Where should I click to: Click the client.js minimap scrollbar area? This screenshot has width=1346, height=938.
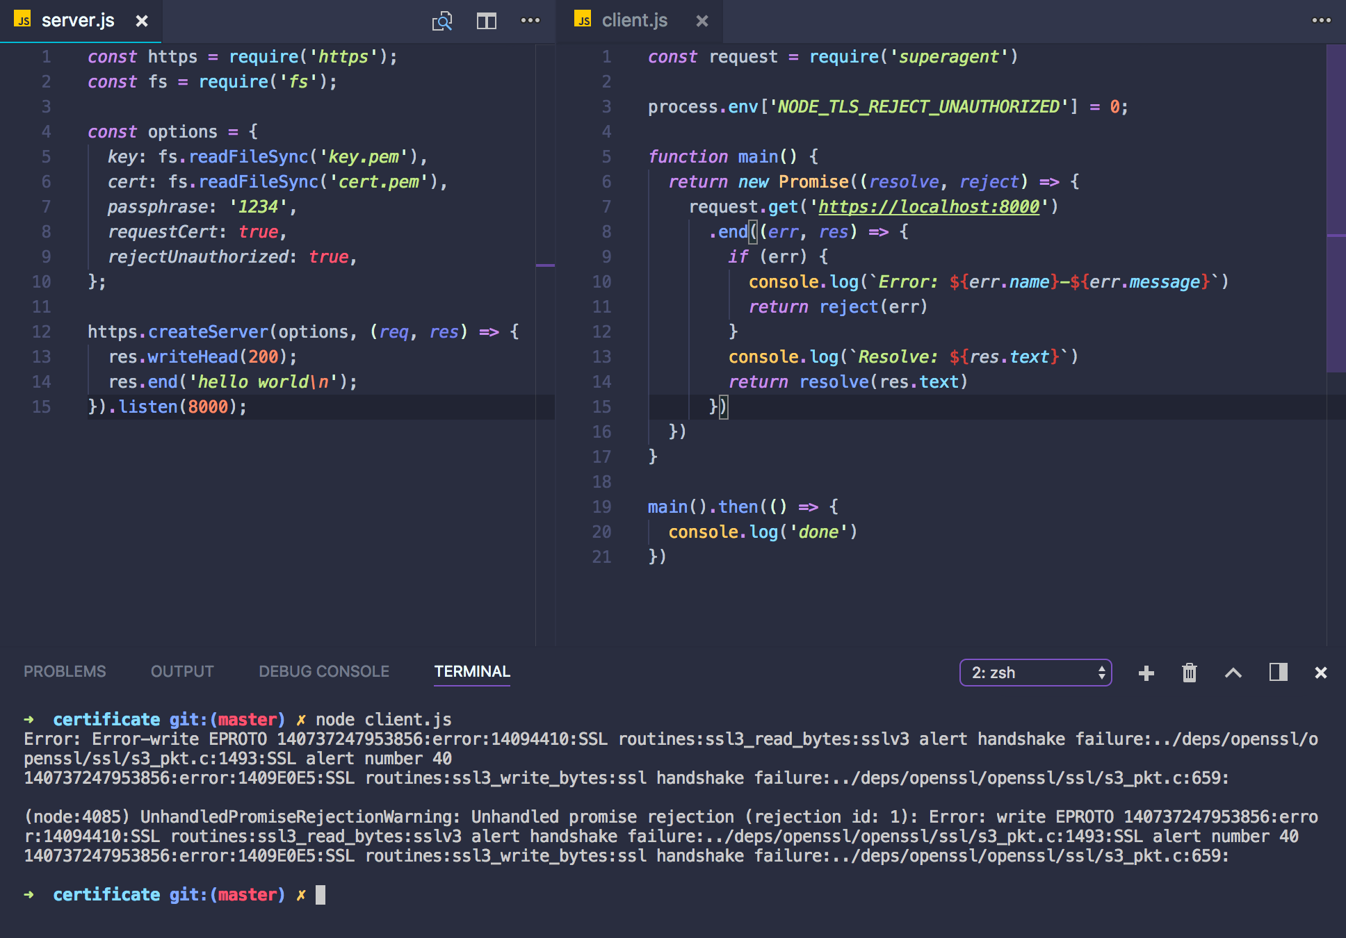[1336, 208]
